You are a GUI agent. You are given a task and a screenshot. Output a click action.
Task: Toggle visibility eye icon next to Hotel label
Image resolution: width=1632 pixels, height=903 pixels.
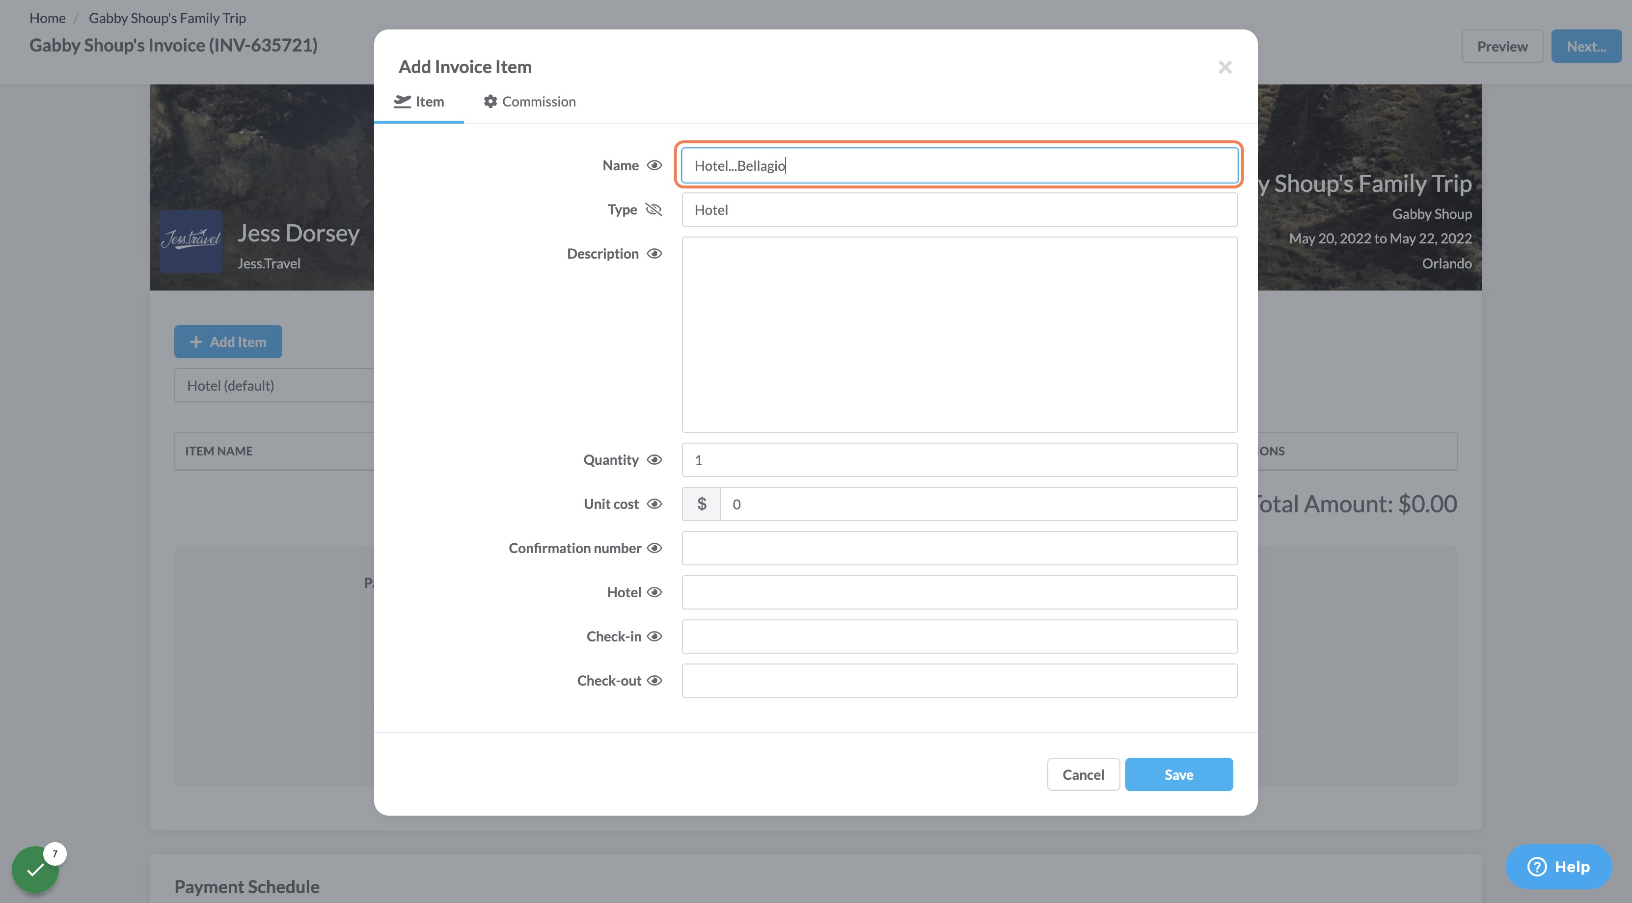654,592
